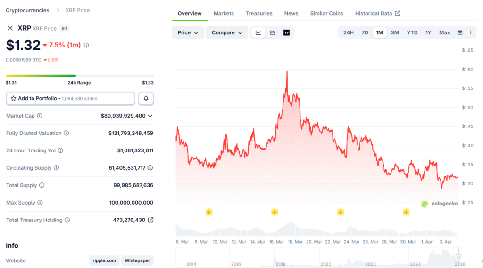
Task: Click the 6 March chart event marker
Action: [209, 212]
